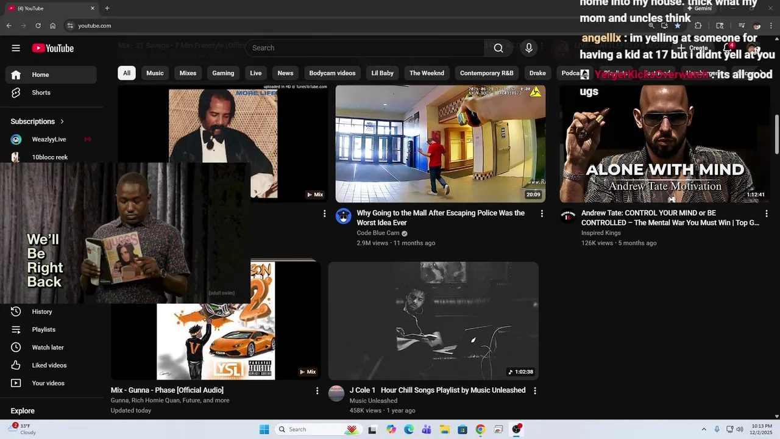Screen dimensions: 780x439
Task: Open 'J Cole 1 Hour Chill Songs Playlist' title
Action: click(x=438, y=390)
